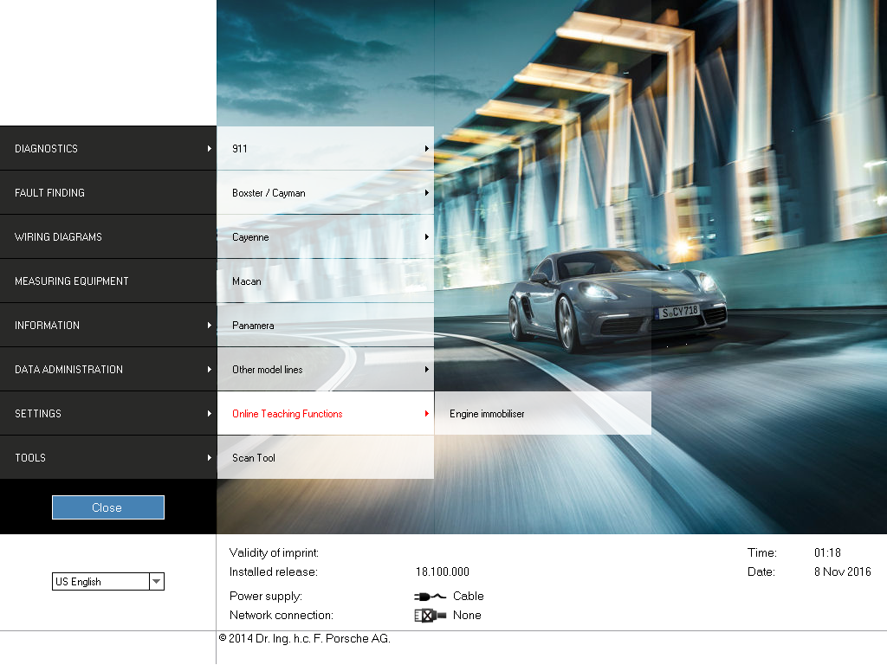Image resolution: width=887 pixels, height=665 pixels.
Task: Expand the arrow beside INFORMATION
Action: [210, 326]
